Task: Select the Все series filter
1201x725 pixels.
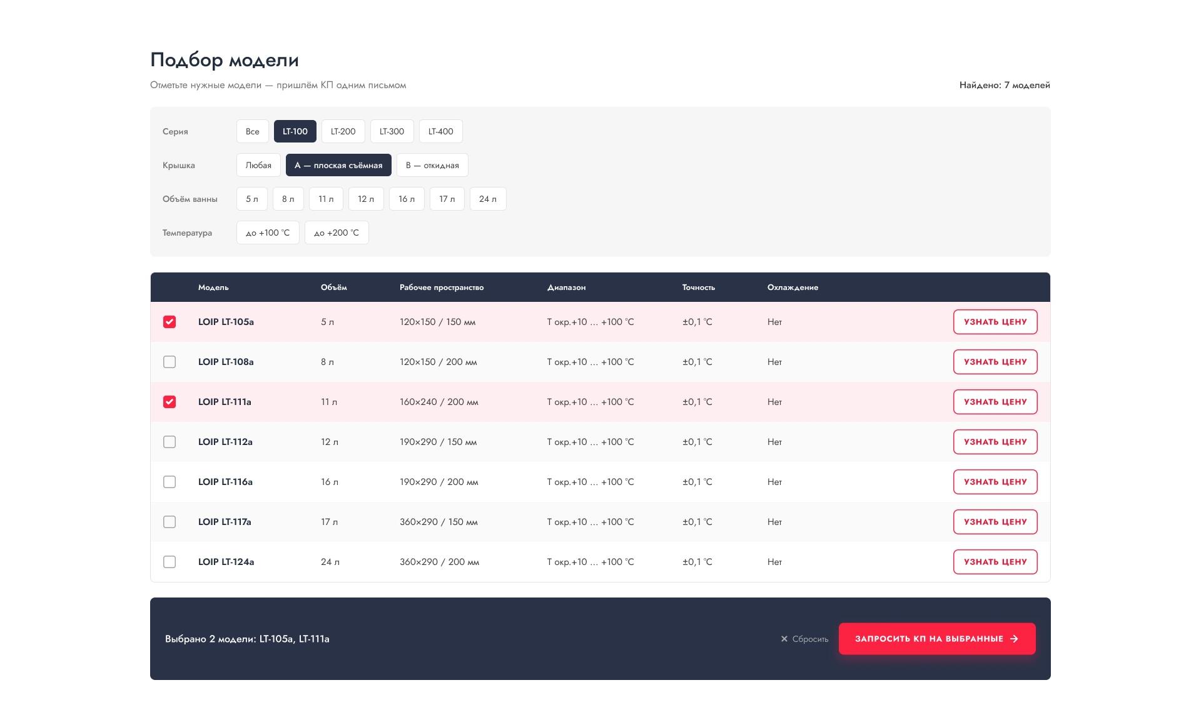Action: click(x=253, y=131)
